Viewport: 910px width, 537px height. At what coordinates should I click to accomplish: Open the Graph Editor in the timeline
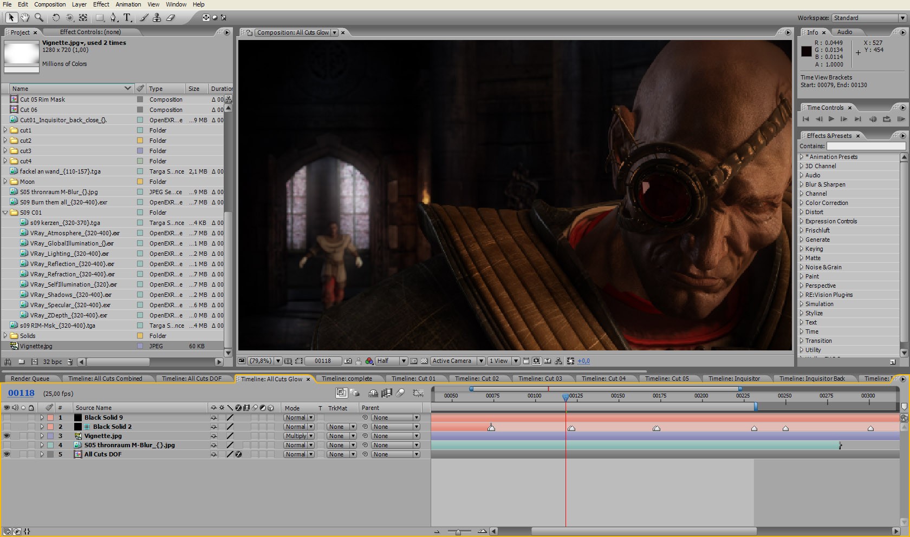418,393
